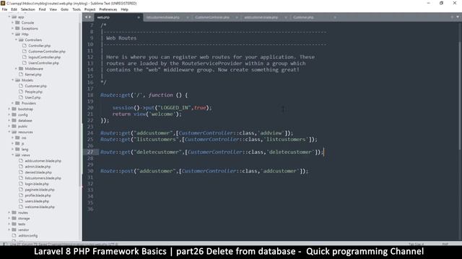The width and height of the screenshot is (462, 259).
Task: Open the Project menu
Action: (90, 9)
